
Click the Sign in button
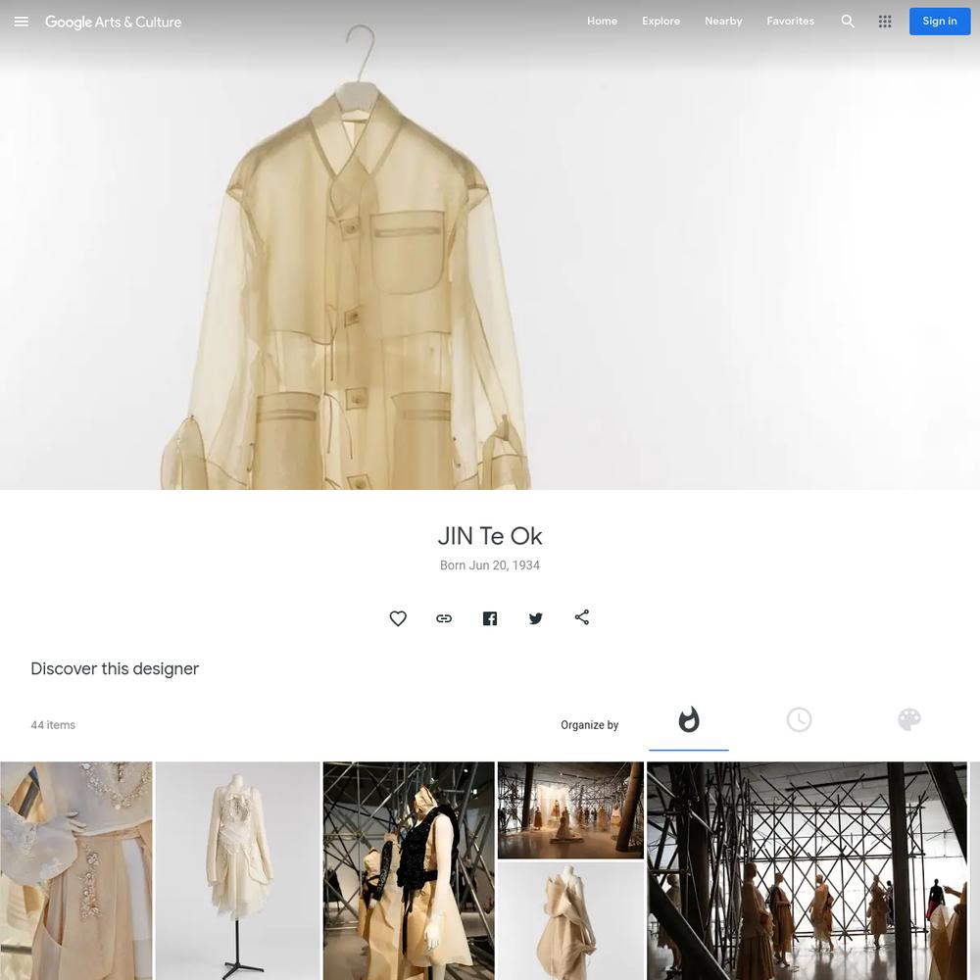pyautogui.click(x=940, y=22)
